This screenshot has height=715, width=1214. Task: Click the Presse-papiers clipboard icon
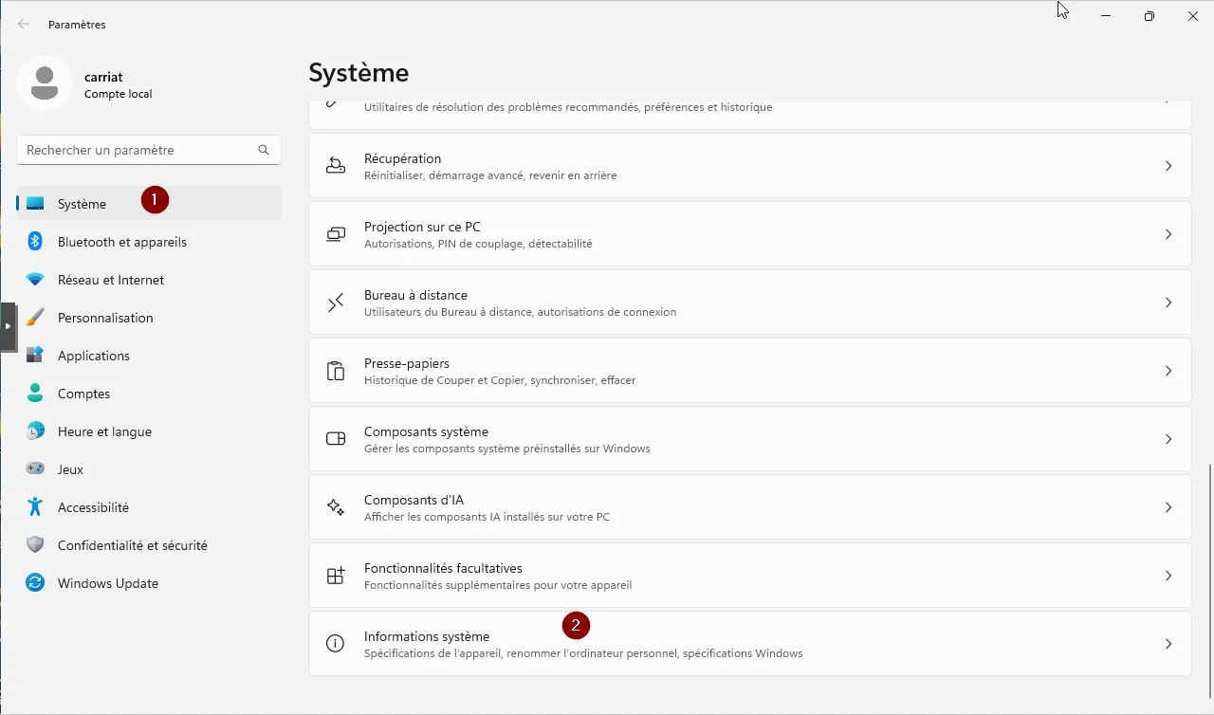[336, 371]
